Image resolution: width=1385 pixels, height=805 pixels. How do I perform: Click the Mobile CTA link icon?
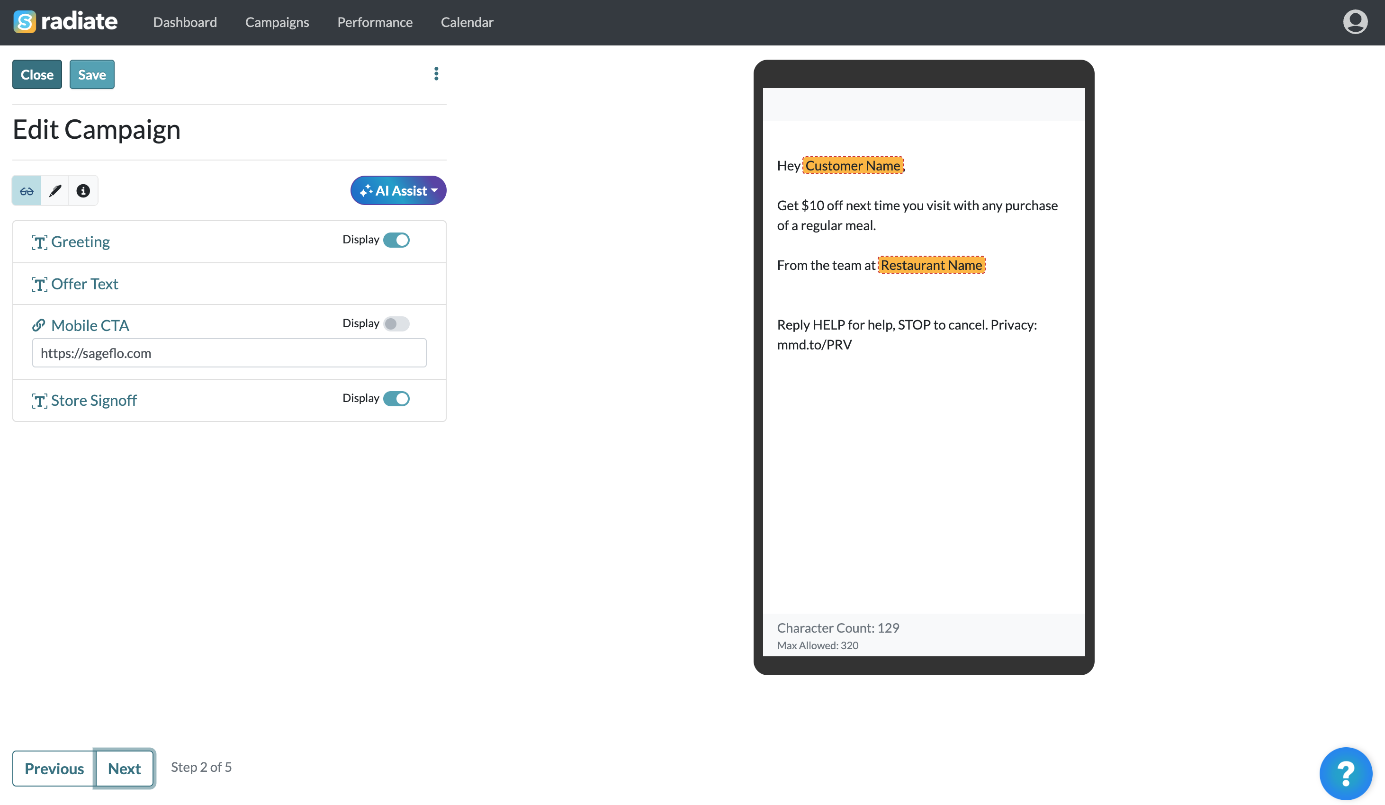(x=38, y=325)
